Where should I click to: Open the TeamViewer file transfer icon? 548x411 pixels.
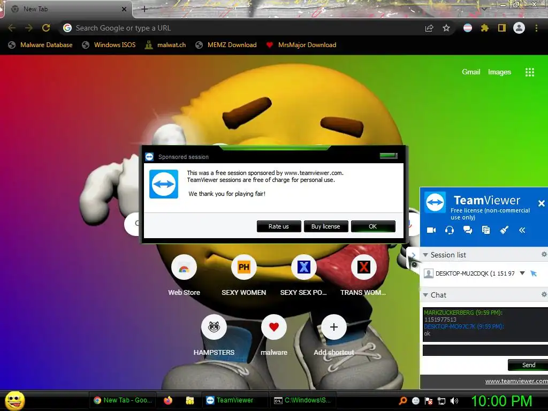click(486, 230)
